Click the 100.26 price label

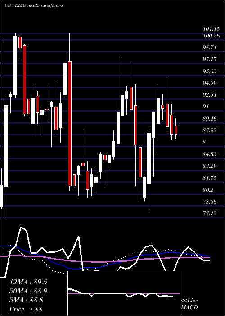coord(211,36)
